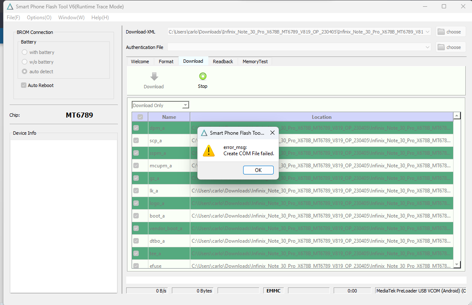Click the 'vendor_boot_a' partition name
Screen dimensions: 472x305
click(x=166, y=228)
